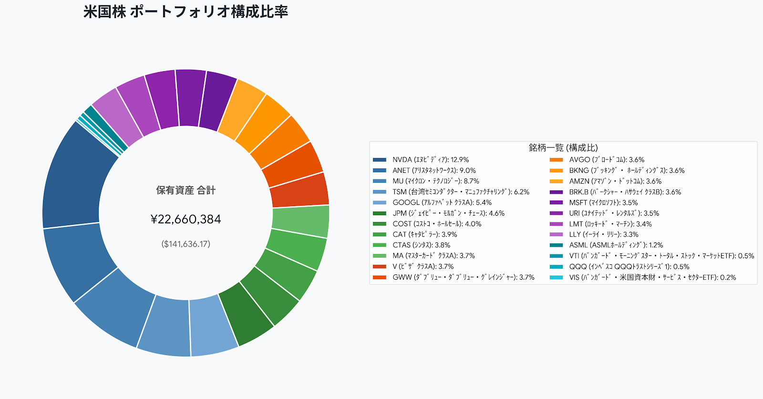Select the TSM legend label
This screenshot has height=399, width=763.
(461, 192)
